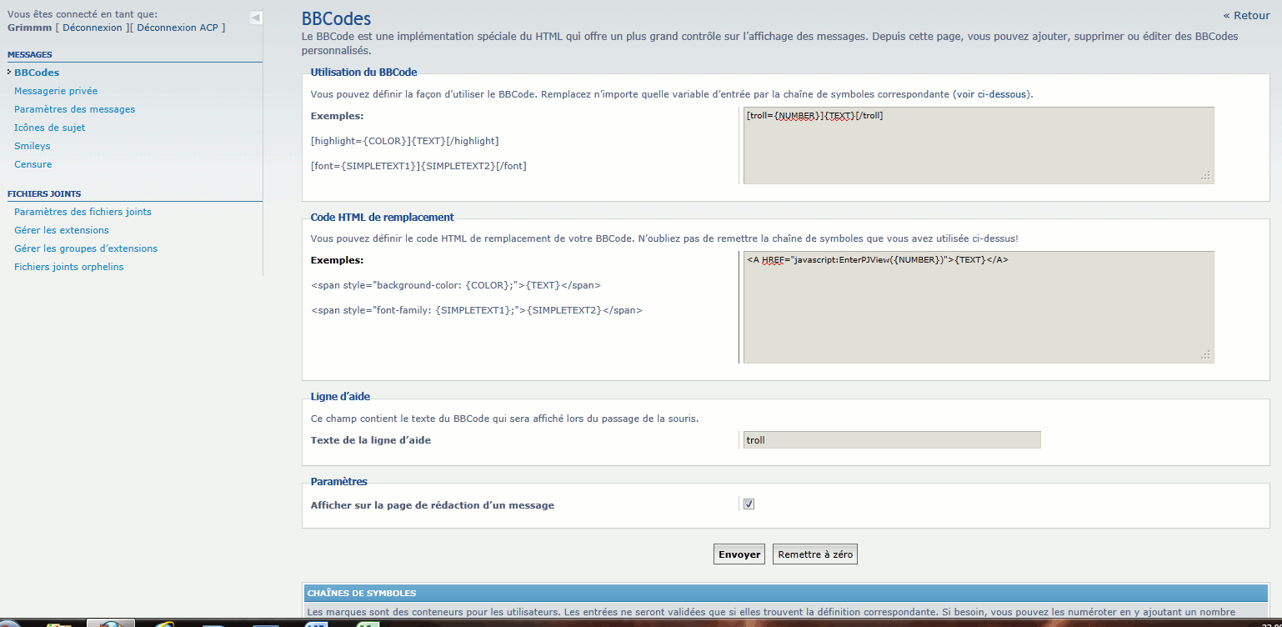Screen dimensions: 1282x627
Task: Select Gérer les extensions
Action: click(62, 230)
